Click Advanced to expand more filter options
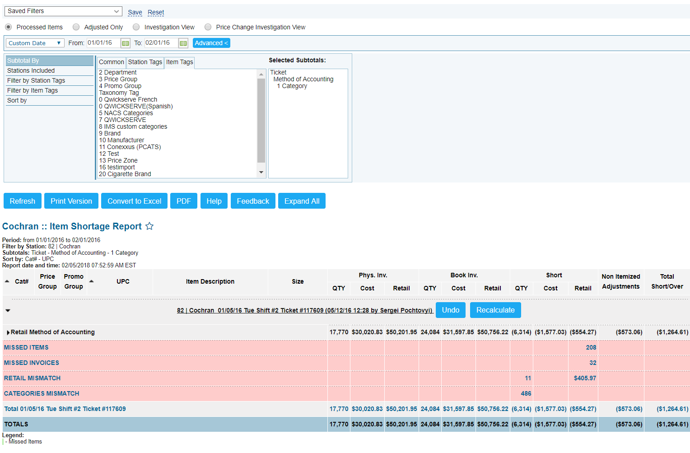The image size is (690, 453). pyautogui.click(x=211, y=42)
